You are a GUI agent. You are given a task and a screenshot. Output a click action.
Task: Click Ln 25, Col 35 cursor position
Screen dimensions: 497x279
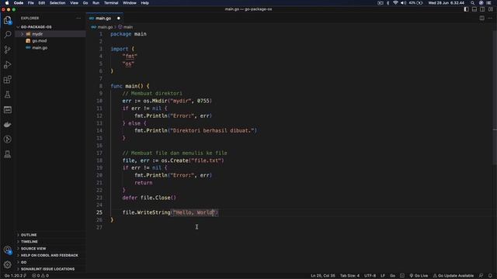323,276
